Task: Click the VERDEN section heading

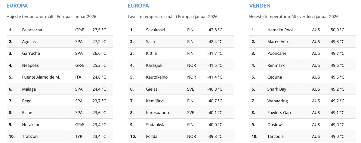Action: pos(260,5)
